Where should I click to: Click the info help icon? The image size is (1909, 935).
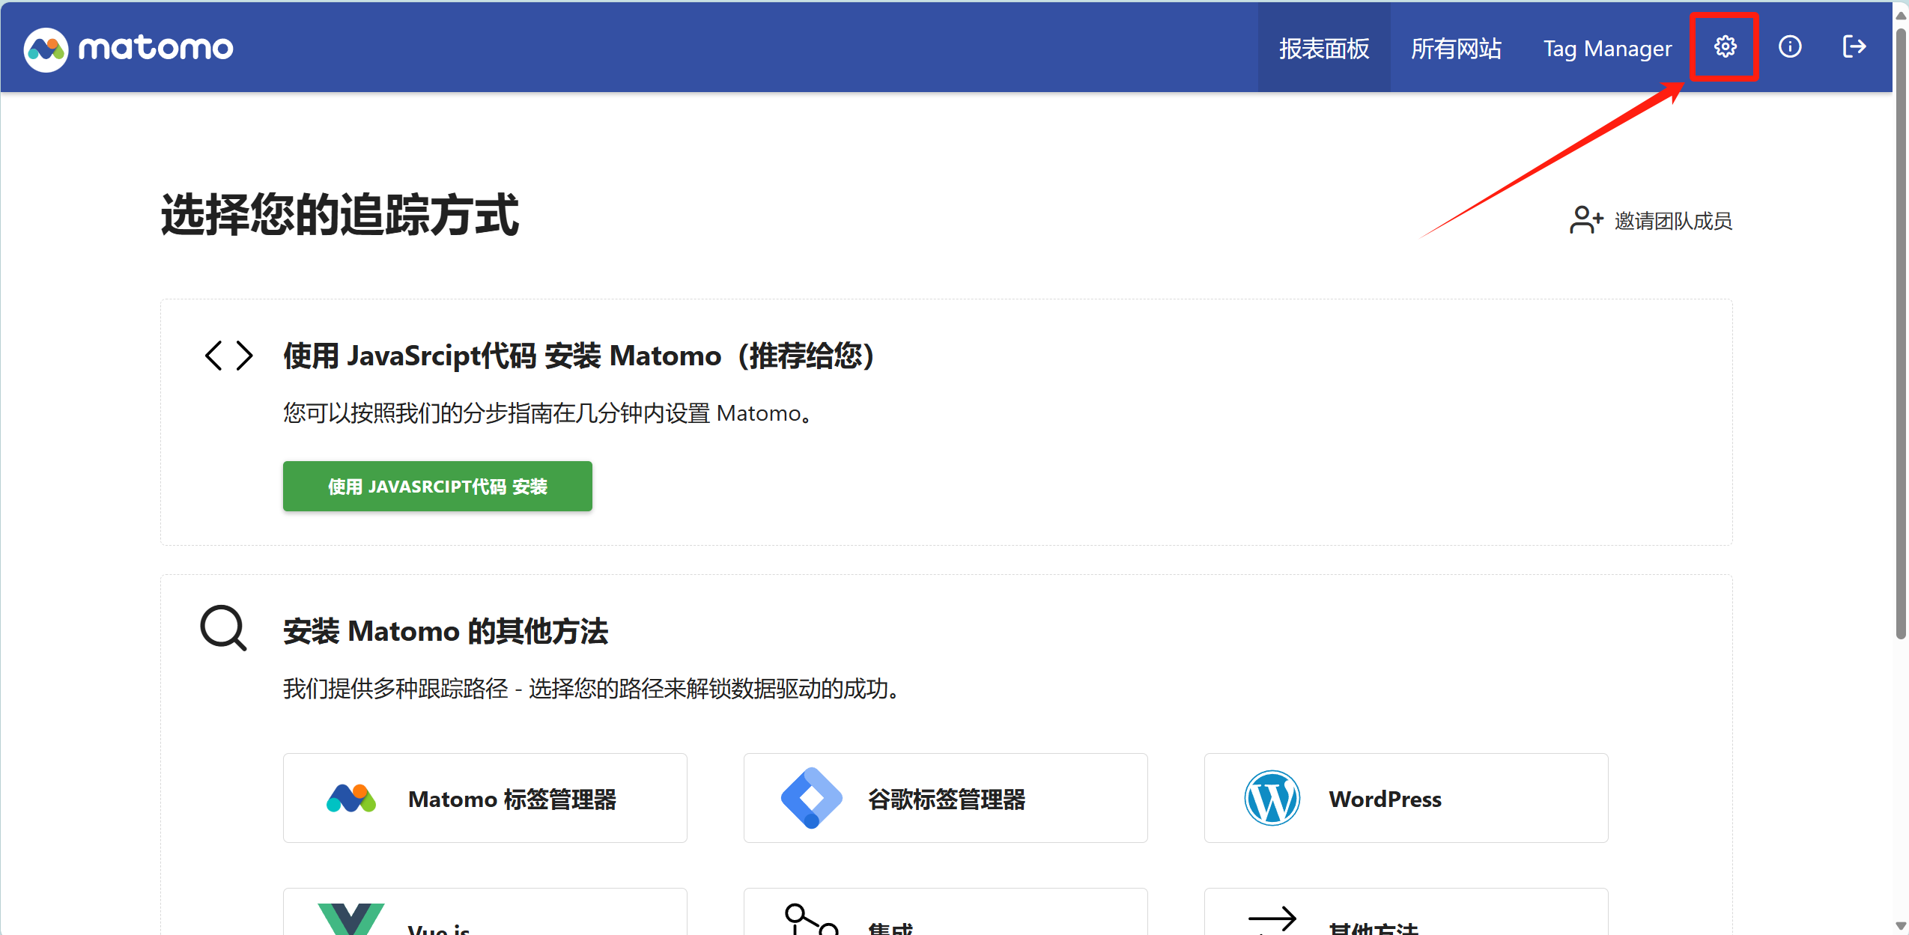pyautogui.click(x=1790, y=47)
